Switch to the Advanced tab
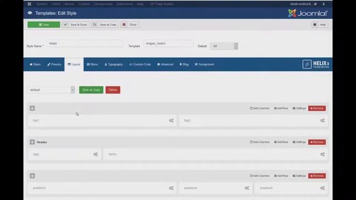The width and height of the screenshot is (356, 200). coord(165,64)
